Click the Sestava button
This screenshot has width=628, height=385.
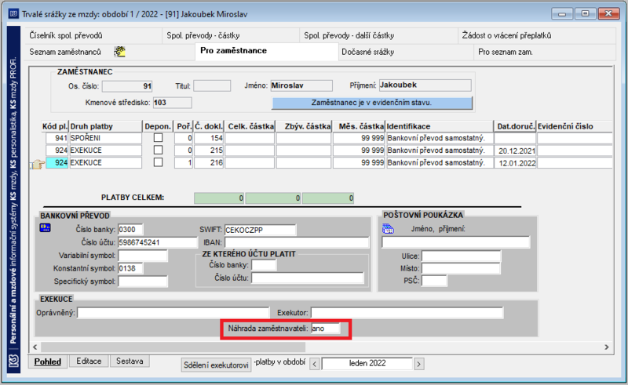(x=130, y=361)
